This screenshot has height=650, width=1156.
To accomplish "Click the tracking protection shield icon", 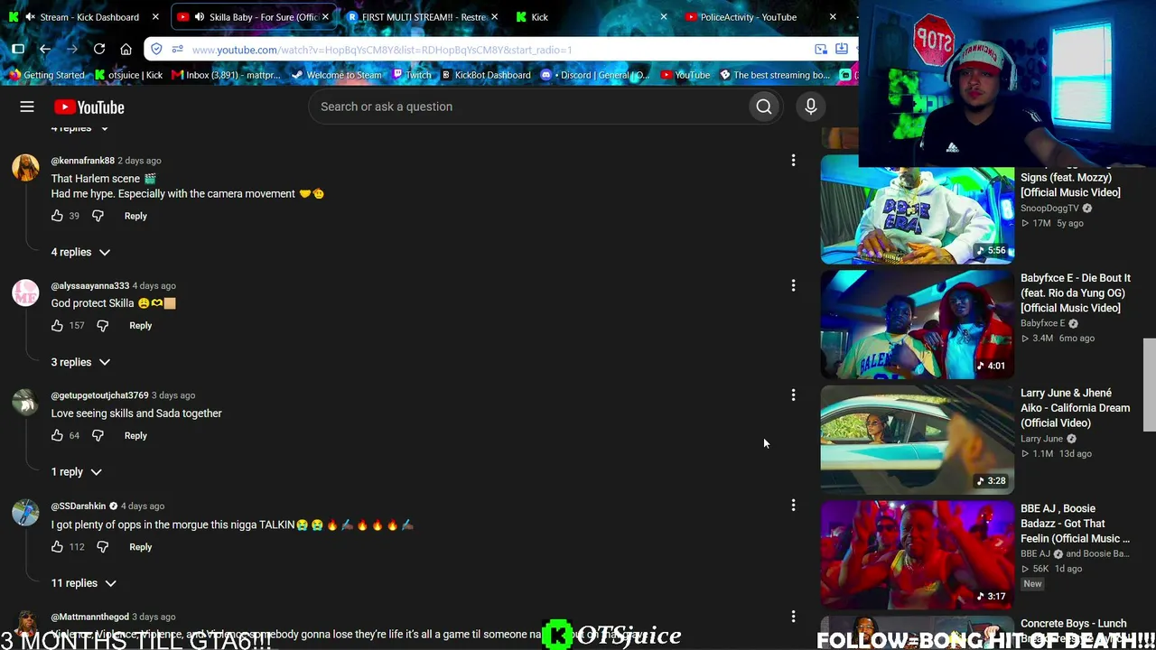I will (x=157, y=50).
